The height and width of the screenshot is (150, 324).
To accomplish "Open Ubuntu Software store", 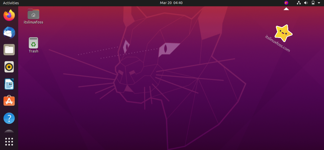I will 9,101.
